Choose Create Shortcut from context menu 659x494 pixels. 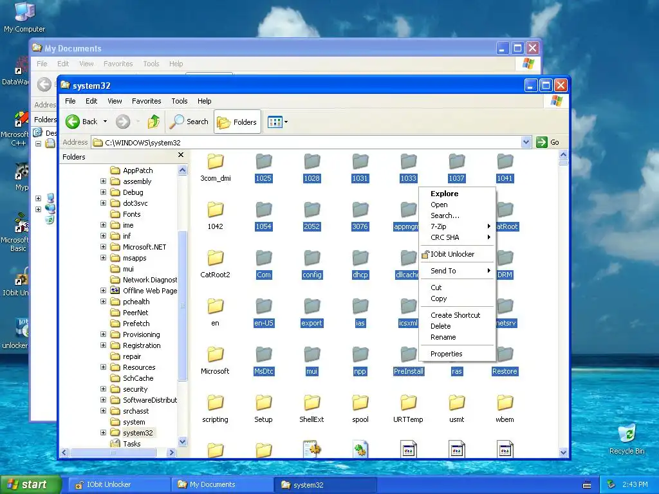click(458, 315)
